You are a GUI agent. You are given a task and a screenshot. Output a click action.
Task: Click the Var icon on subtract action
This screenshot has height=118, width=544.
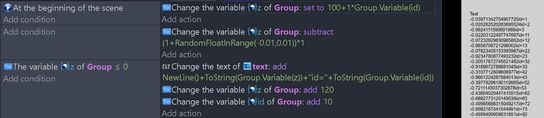(x=166, y=32)
